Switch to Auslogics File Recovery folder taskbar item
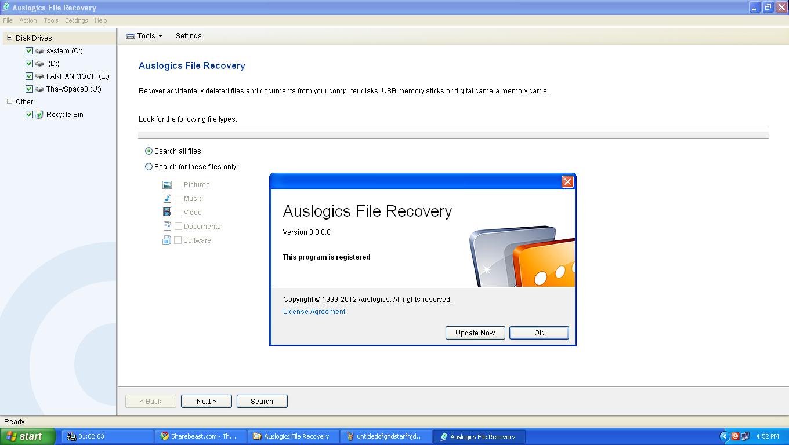Image resolution: width=789 pixels, height=445 pixels. coord(293,436)
